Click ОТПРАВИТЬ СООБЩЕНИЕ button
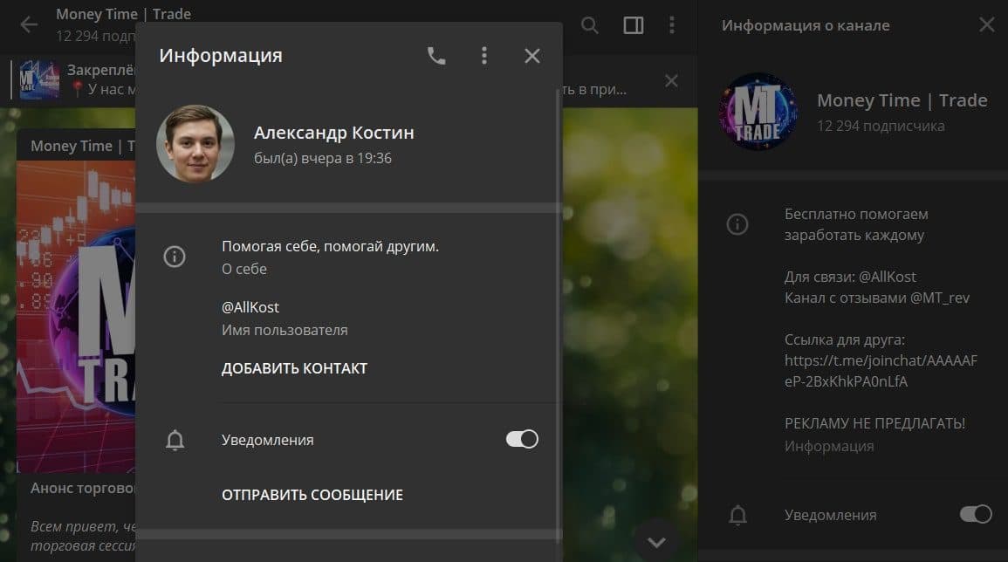This screenshot has height=562, width=1008. [312, 495]
